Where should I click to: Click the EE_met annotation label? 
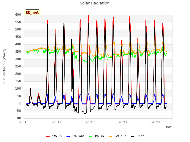click(x=32, y=12)
